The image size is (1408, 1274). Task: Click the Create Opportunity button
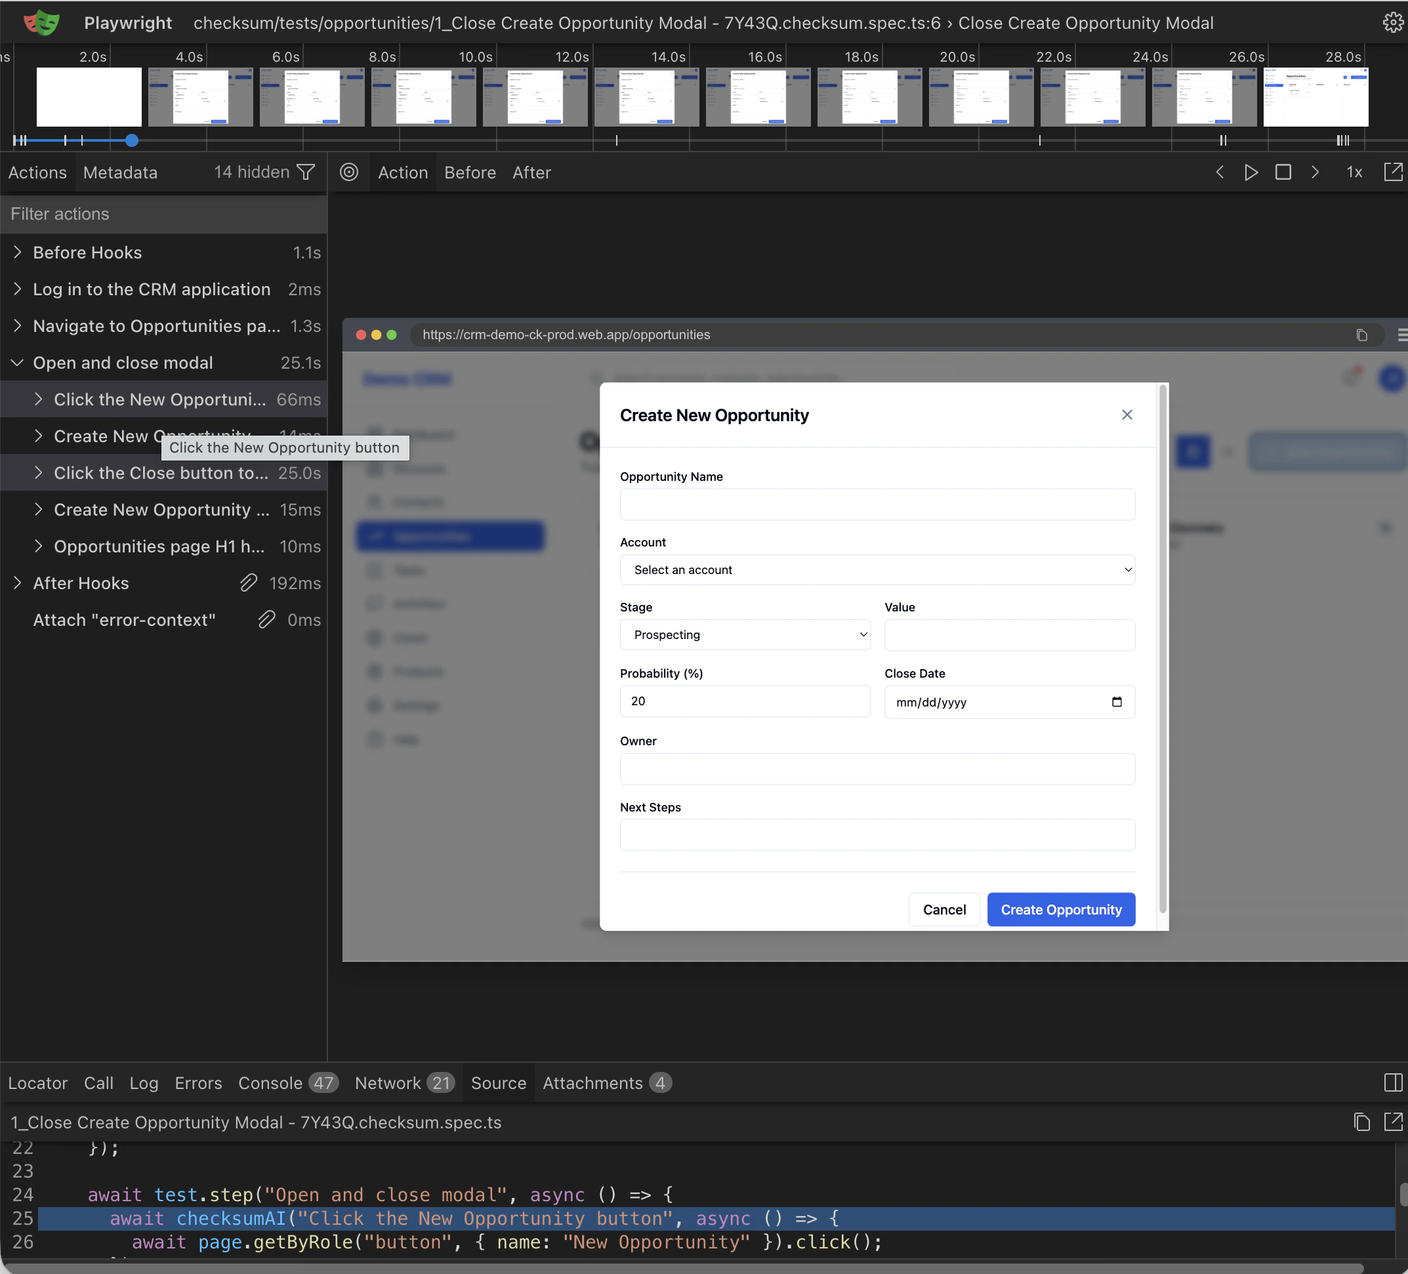pos(1060,909)
